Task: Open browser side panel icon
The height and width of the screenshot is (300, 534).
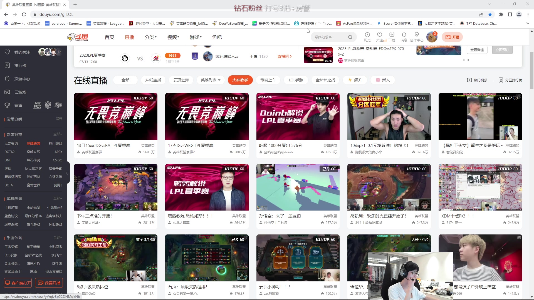Action: click(x=510, y=14)
